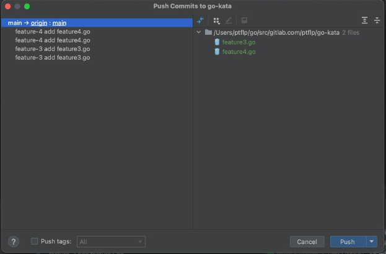Select the feature4.go file

tap(239, 52)
